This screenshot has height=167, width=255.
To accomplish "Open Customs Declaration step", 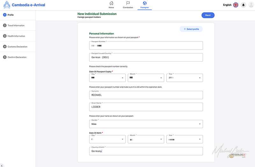I will click(17, 47).
